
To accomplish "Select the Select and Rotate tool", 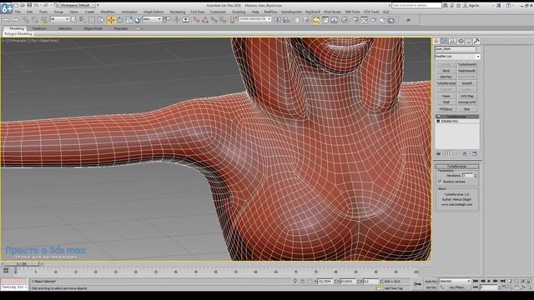I will (x=120, y=20).
